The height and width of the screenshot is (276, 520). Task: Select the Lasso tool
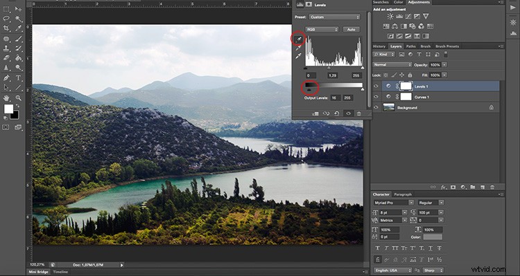pyautogui.click(x=6, y=19)
